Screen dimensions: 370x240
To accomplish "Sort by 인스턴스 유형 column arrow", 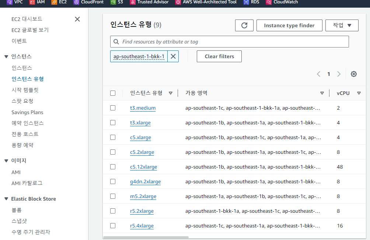I will coord(171,93).
